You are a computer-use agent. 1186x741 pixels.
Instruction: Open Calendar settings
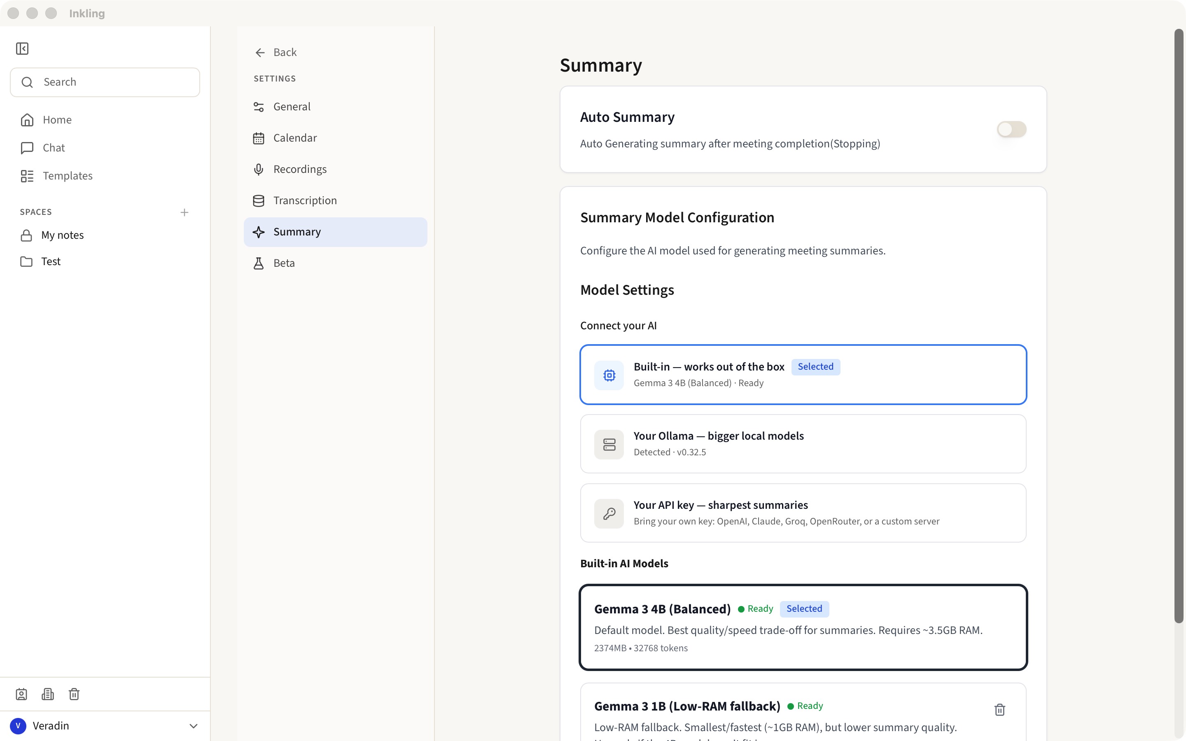coord(335,138)
